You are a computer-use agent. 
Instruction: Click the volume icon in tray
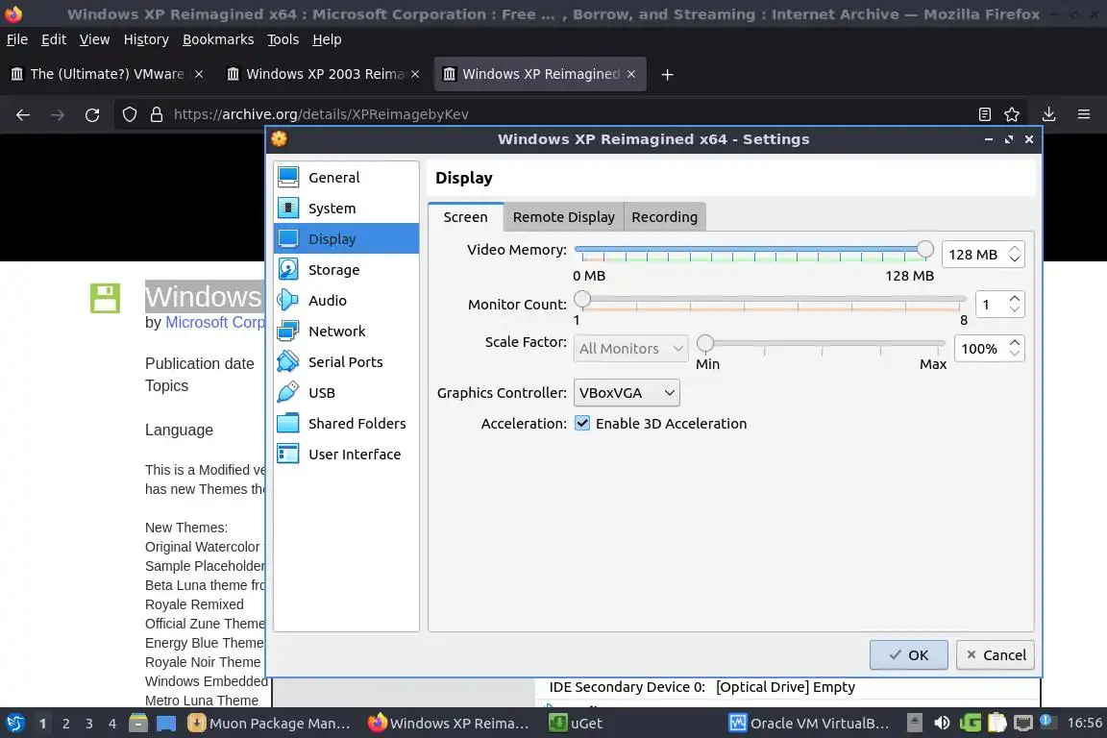click(941, 724)
